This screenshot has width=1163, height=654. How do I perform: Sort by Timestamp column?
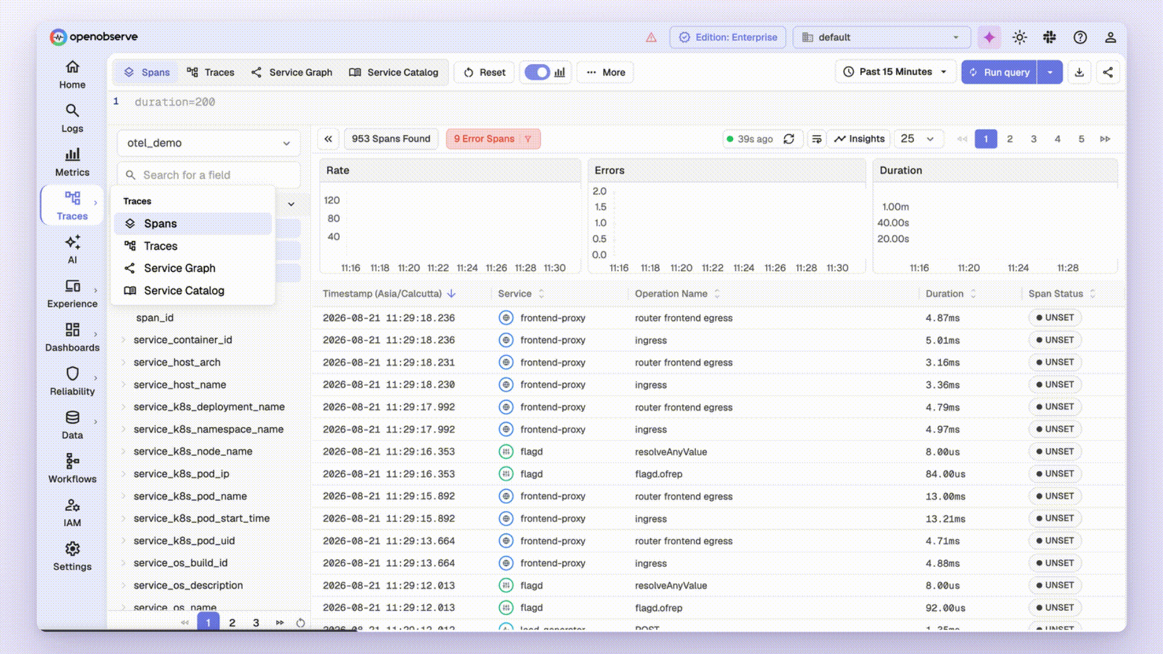click(x=389, y=294)
